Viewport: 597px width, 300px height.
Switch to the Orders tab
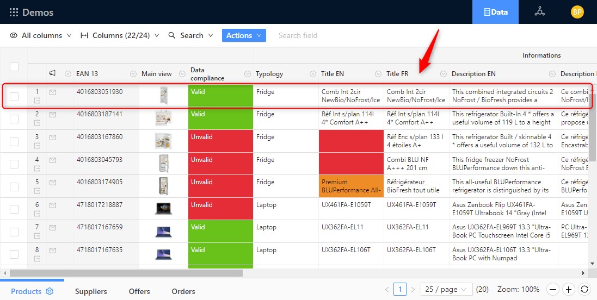[183, 291]
